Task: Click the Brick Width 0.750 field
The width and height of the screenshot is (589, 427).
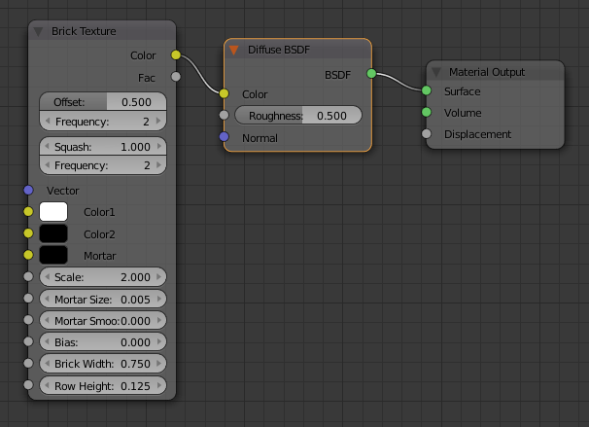Action: point(103,364)
